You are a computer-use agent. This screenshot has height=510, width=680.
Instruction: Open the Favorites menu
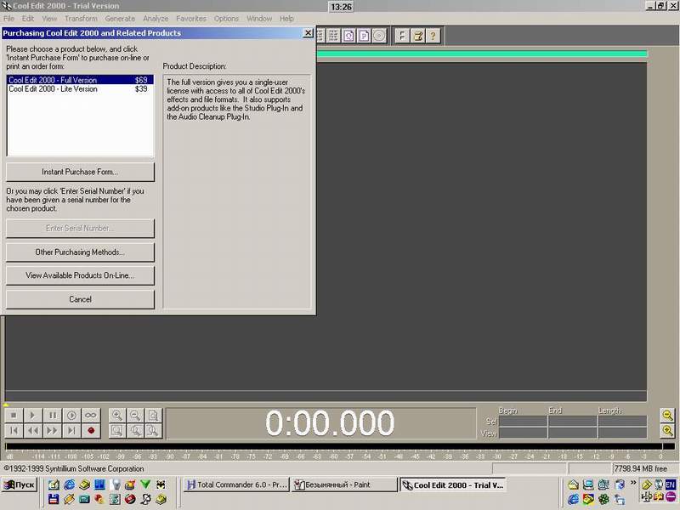(x=191, y=19)
